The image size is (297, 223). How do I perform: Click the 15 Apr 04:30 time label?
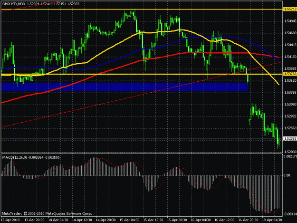(130, 220)
